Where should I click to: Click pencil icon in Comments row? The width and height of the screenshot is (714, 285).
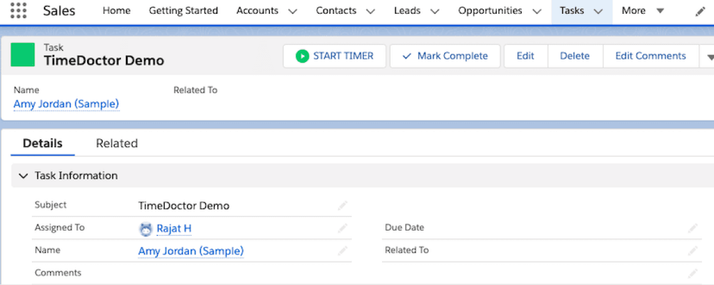692,273
